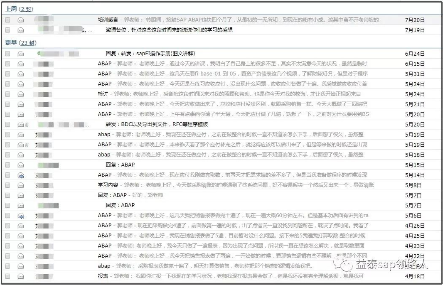Click envelope icon of 好的，郭老师 reply

tap(21, 195)
